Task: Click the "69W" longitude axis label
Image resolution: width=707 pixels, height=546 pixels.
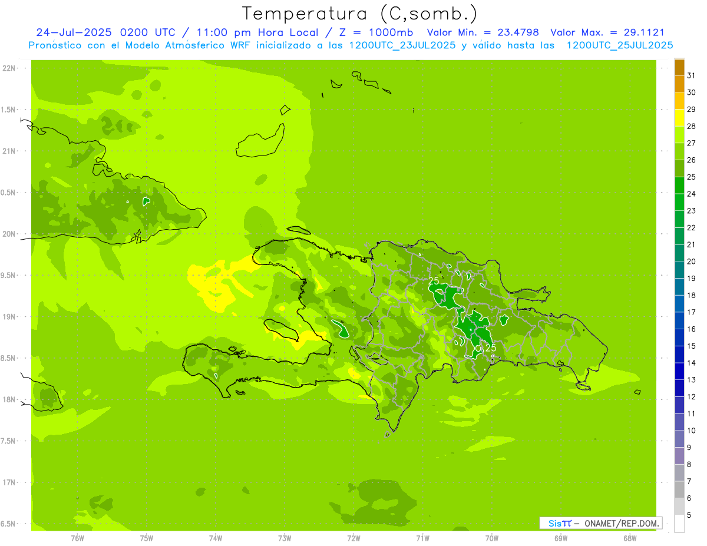Action: (561, 538)
